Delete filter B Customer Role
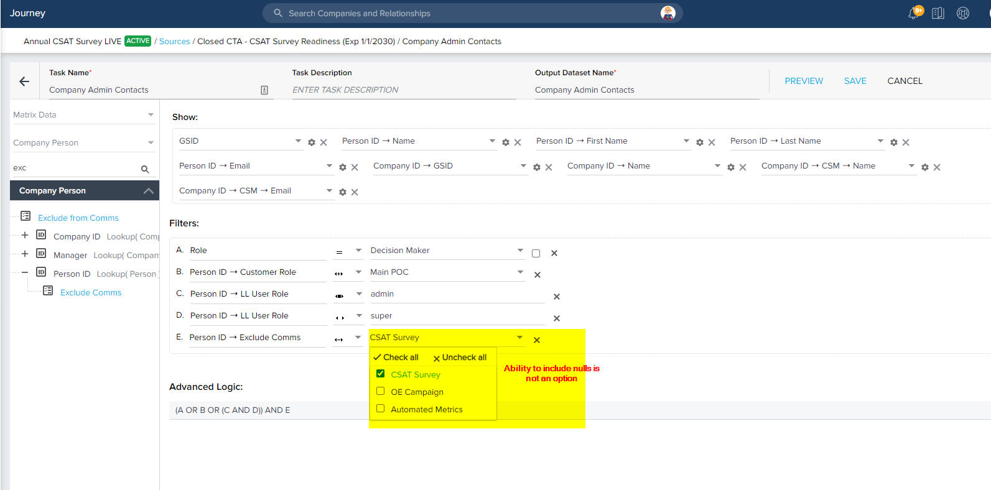Viewport: 991px width, 490px height. tap(537, 275)
